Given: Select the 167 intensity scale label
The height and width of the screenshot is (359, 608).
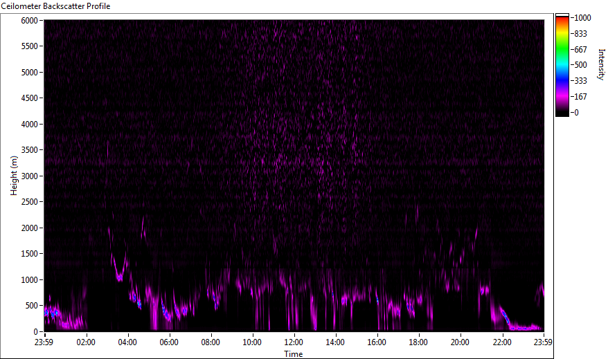Looking at the screenshot, I should point(580,97).
